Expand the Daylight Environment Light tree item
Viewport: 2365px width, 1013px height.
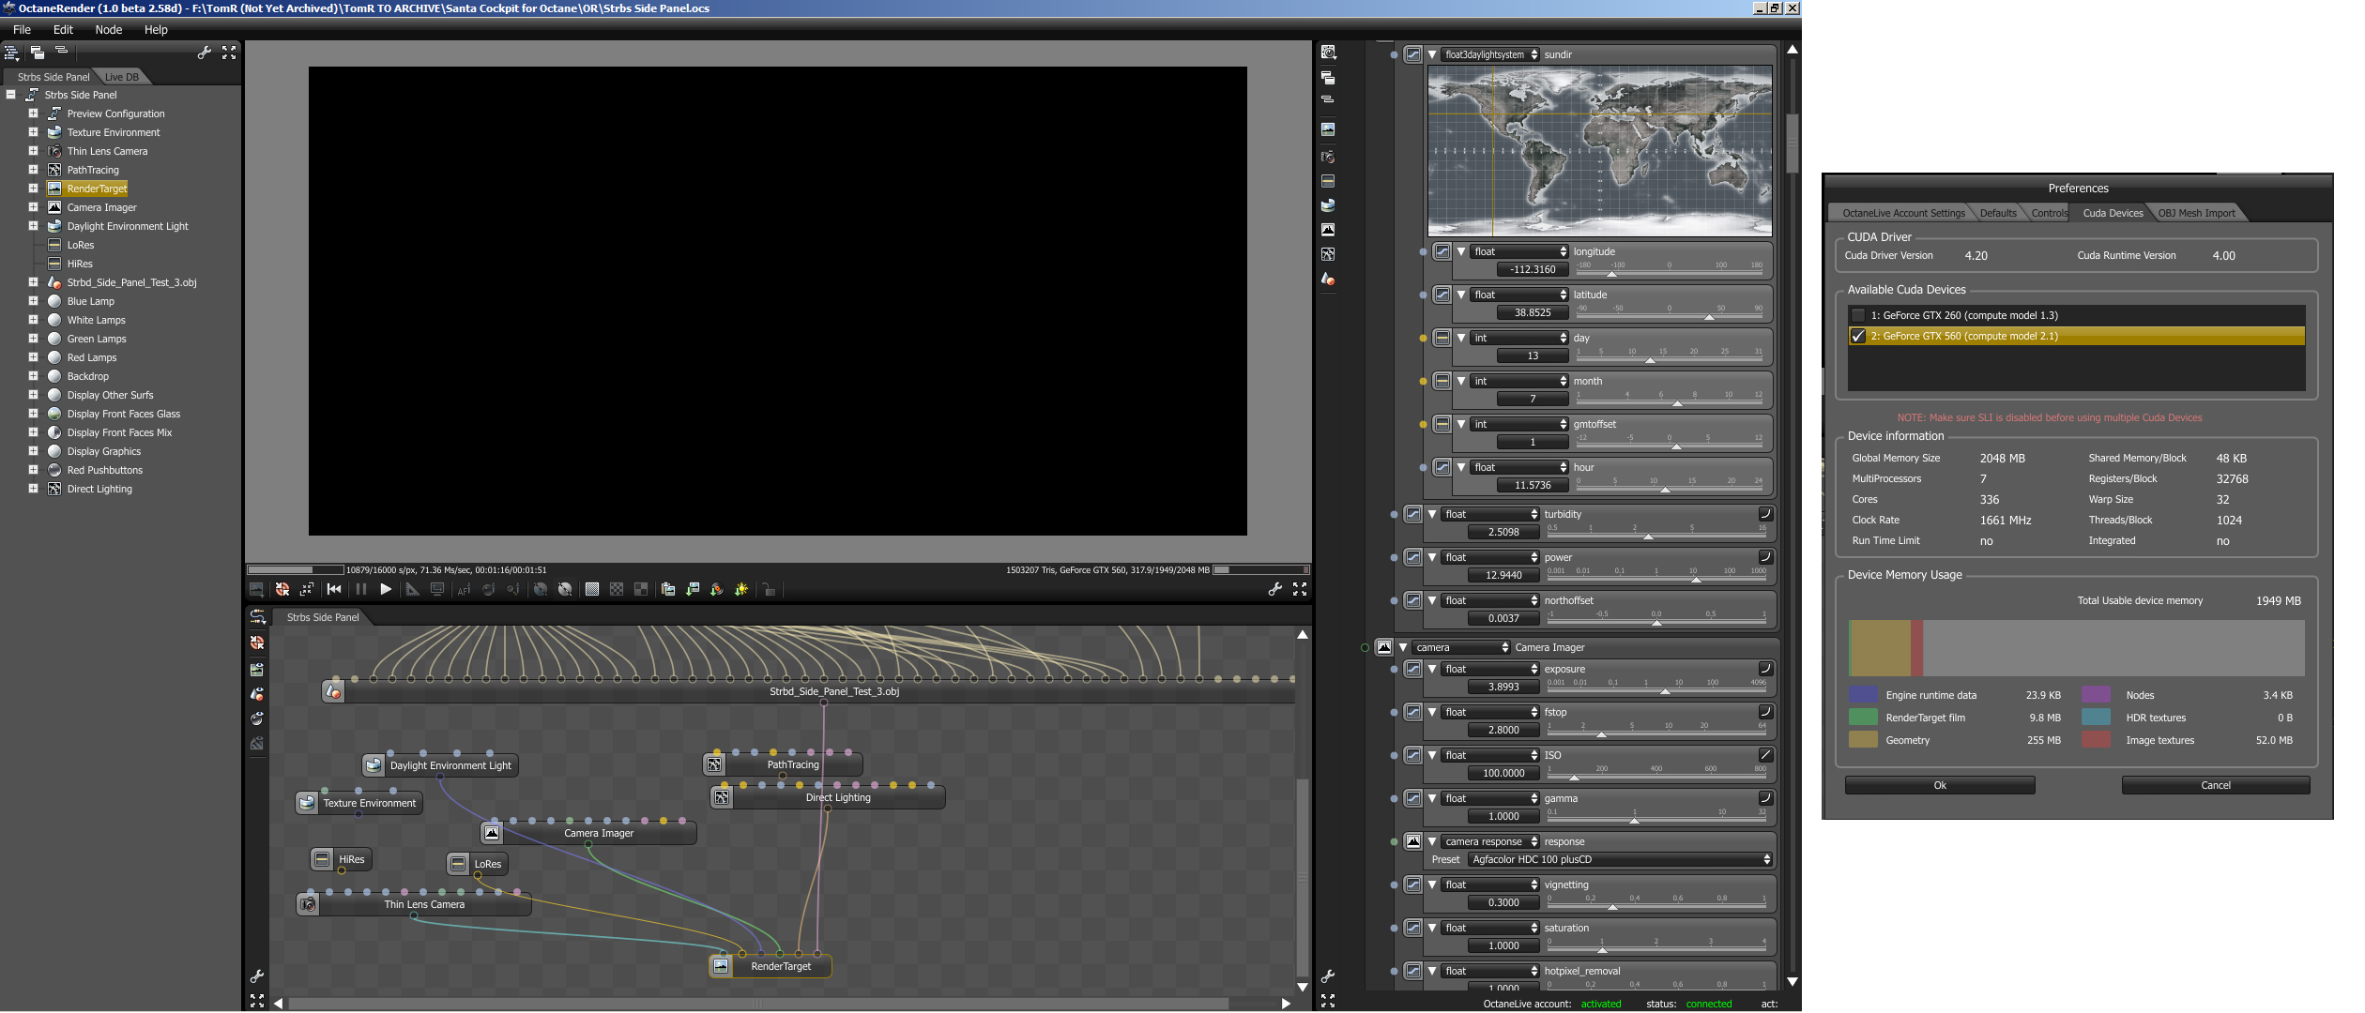tap(34, 226)
